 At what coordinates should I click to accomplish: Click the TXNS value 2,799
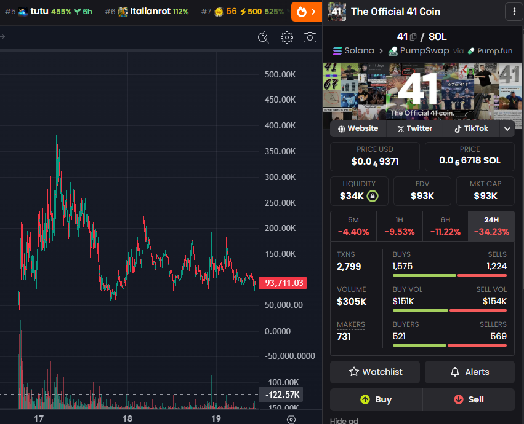(349, 267)
